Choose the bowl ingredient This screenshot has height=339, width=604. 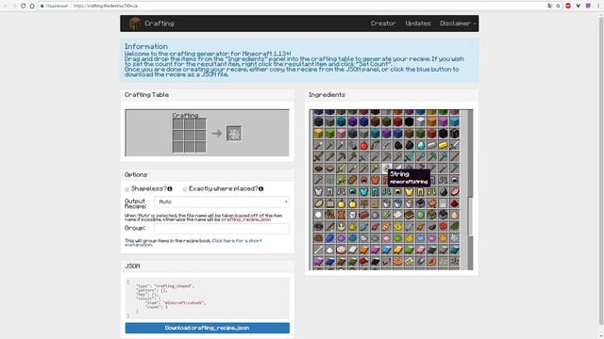318,169
